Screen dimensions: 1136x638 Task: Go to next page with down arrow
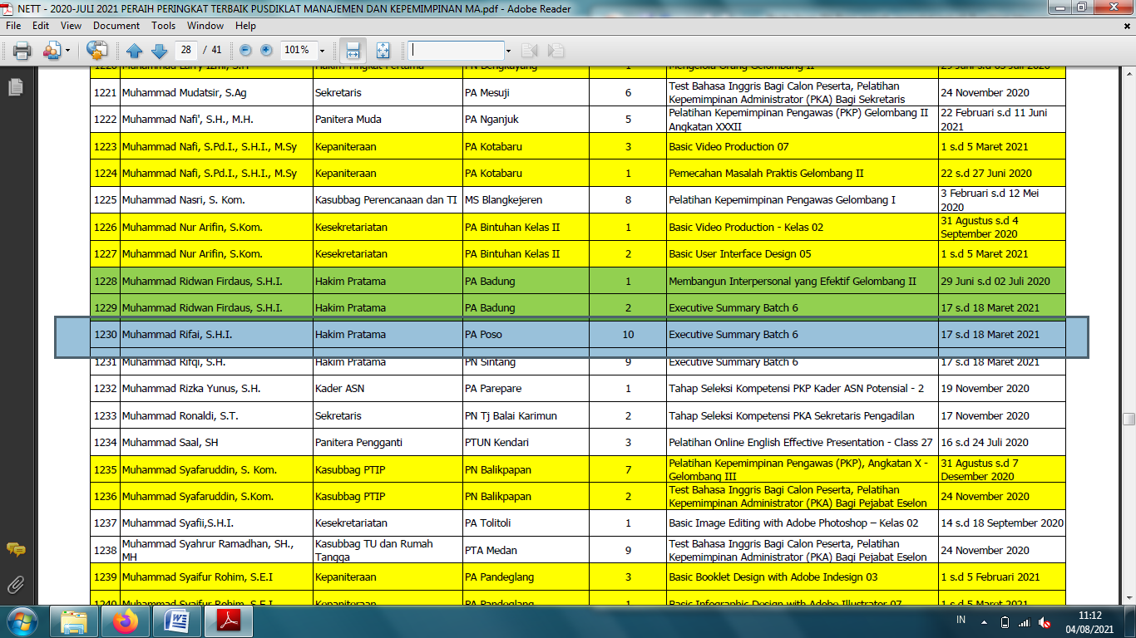pyautogui.click(x=158, y=51)
